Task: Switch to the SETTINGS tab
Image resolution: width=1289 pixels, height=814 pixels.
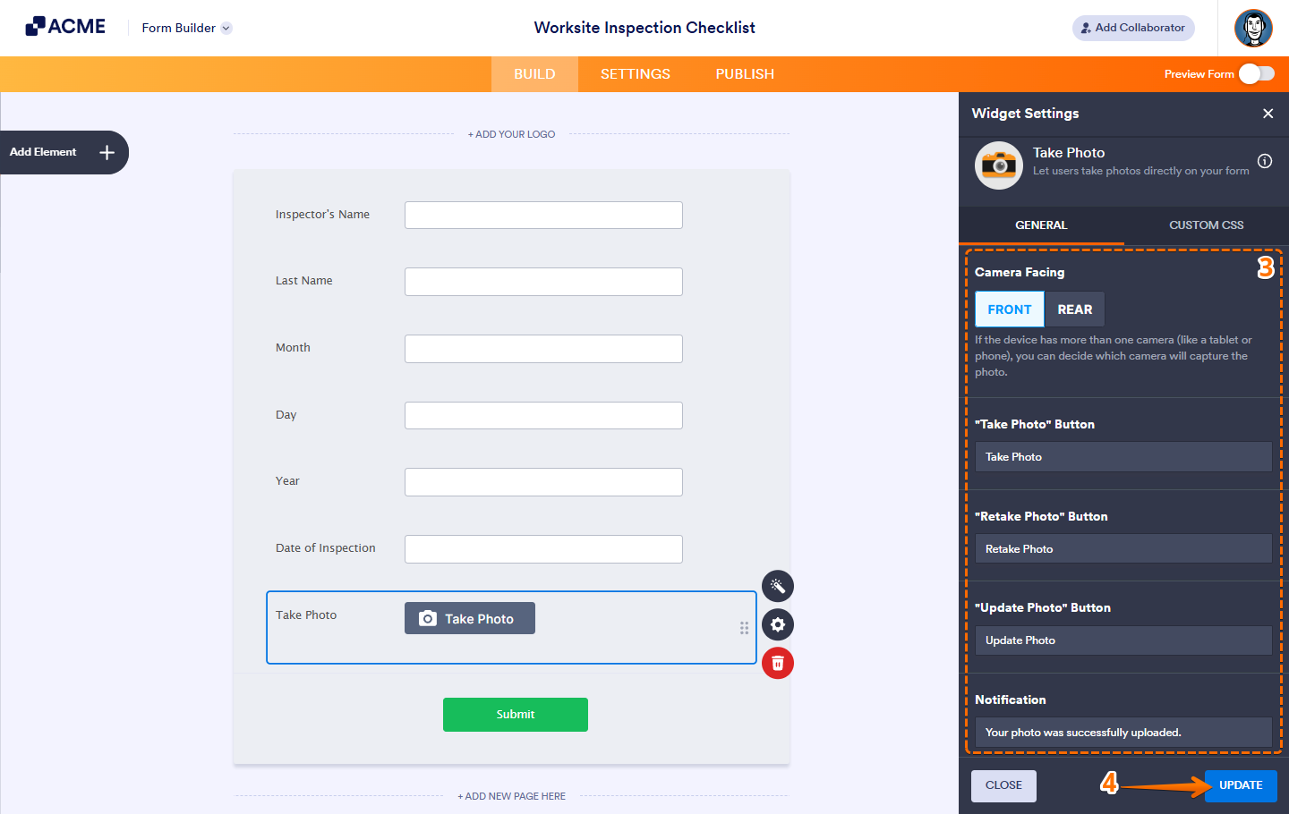Action: (x=635, y=73)
